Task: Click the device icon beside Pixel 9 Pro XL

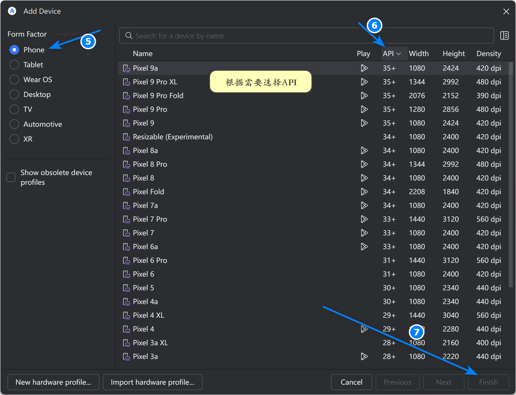Action: coord(126,82)
